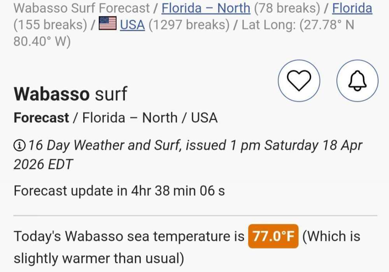The height and width of the screenshot is (272, 389).
Task: Follow the Florida link with 155 breaks
Action: [352, 8]
